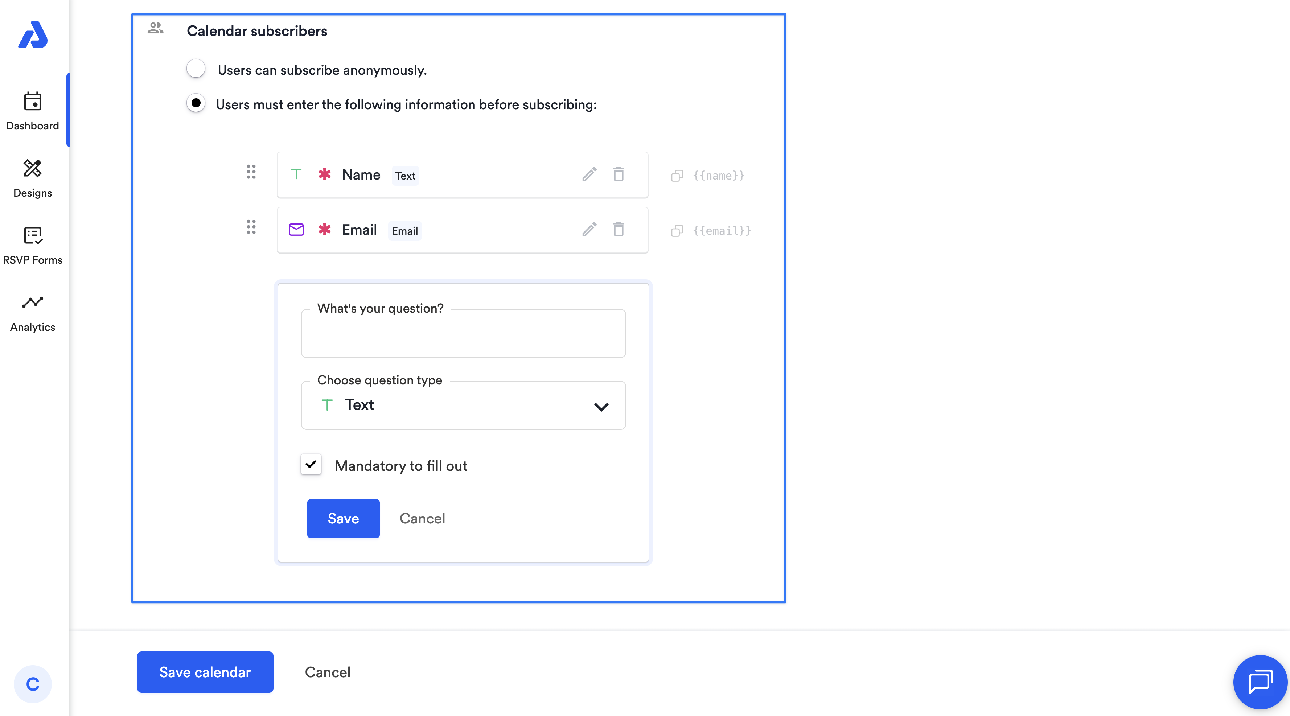1290x716 pixels.
Task: Uncheck 'Mandatory to fill out' checkbox
Action: 311,465
